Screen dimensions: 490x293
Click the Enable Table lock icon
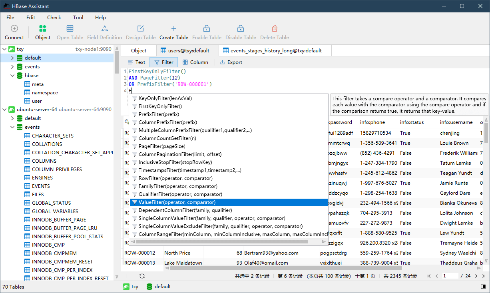[207, 29]
